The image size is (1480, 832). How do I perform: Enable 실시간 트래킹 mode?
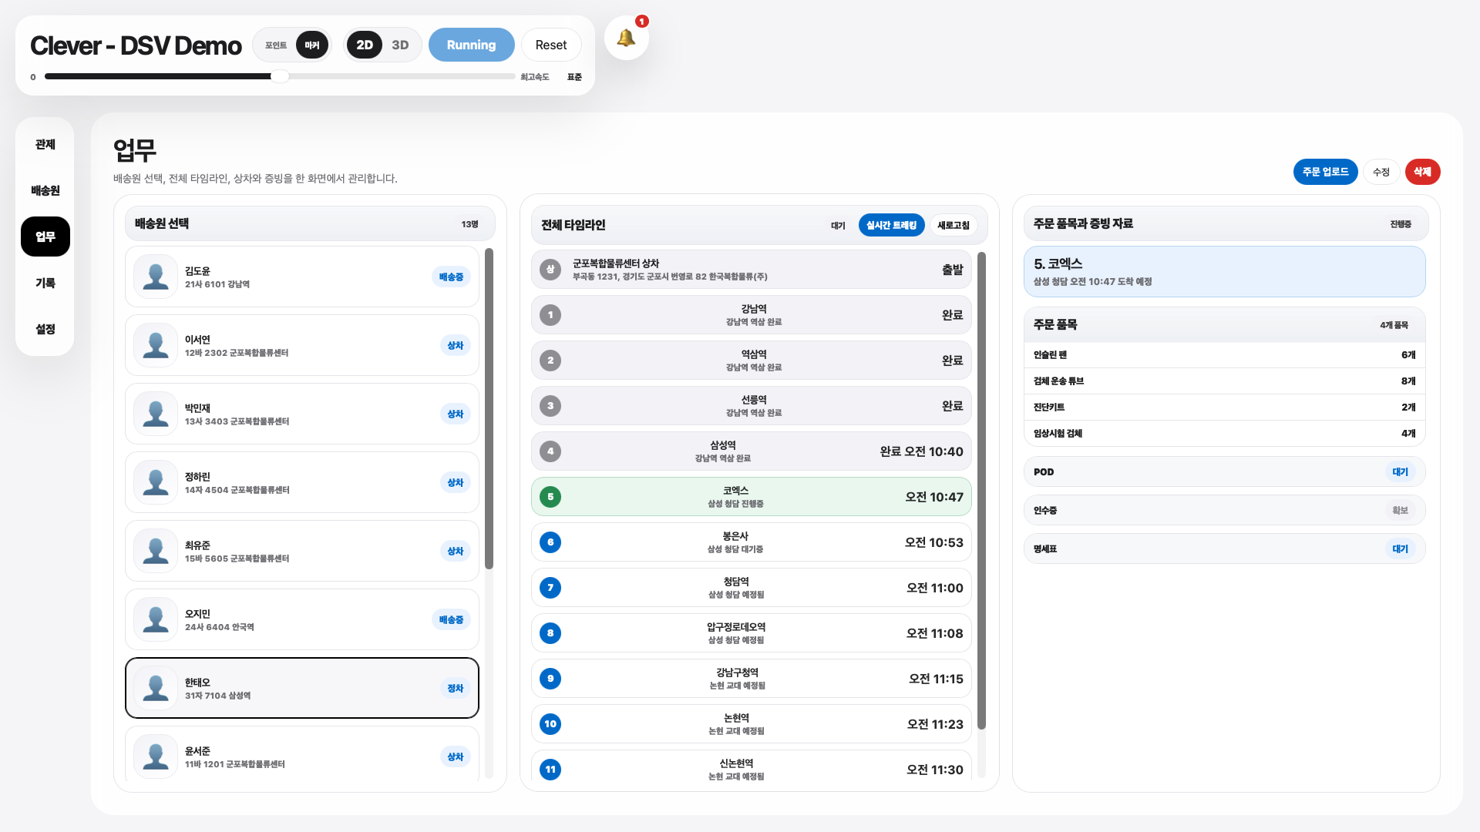coord(892,225)
